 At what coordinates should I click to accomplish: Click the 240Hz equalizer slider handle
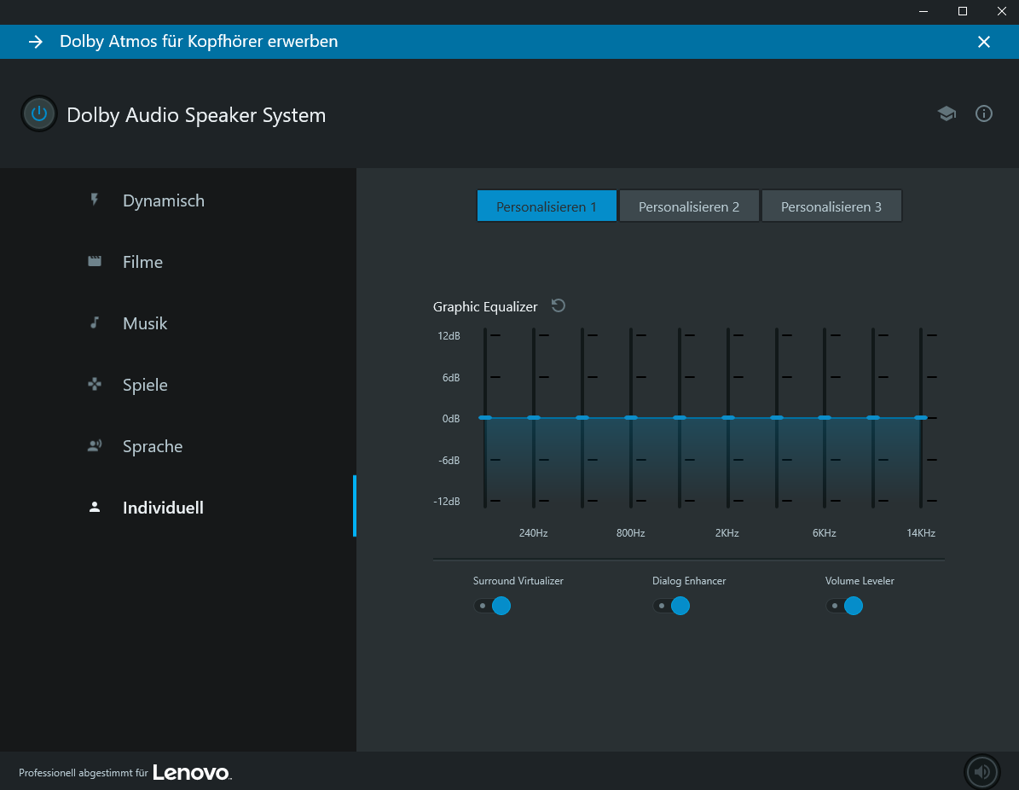tap(534, 417)
